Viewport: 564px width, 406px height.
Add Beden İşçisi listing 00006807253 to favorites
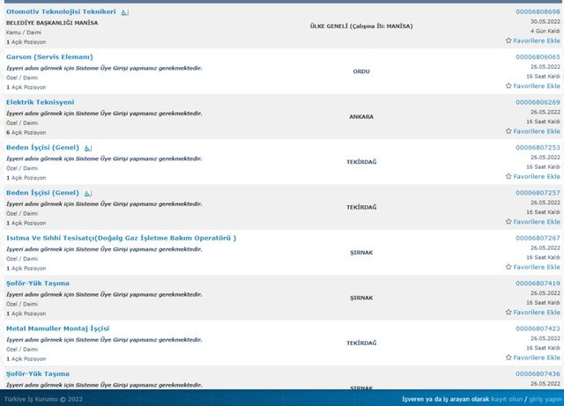[x=532, y=176]
